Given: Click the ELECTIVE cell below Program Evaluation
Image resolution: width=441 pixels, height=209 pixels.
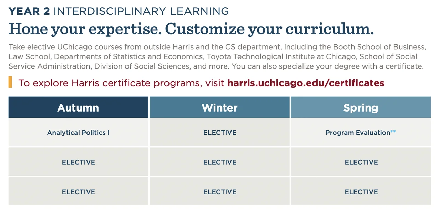Looking at the screenshot, I should [x=361, y=162].
